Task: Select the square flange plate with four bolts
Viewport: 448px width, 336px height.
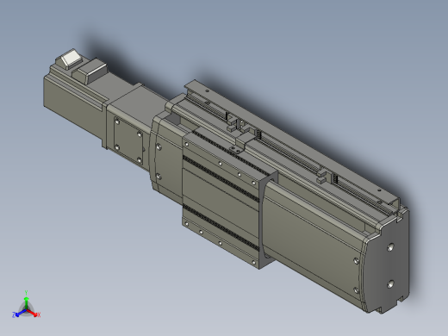Action: click(x=128, y=140)
